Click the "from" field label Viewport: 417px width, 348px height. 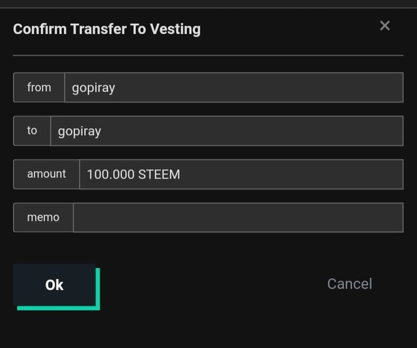pos(39,87)
